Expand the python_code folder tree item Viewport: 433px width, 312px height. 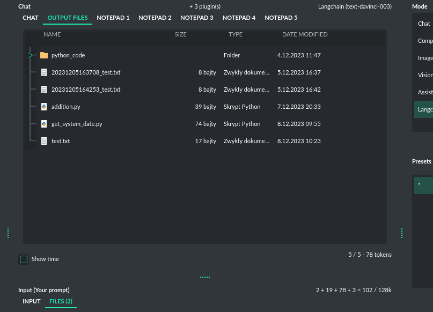point(31,55)
